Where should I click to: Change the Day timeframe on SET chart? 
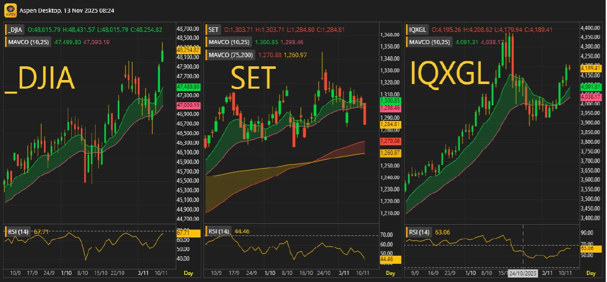[389, 273]
